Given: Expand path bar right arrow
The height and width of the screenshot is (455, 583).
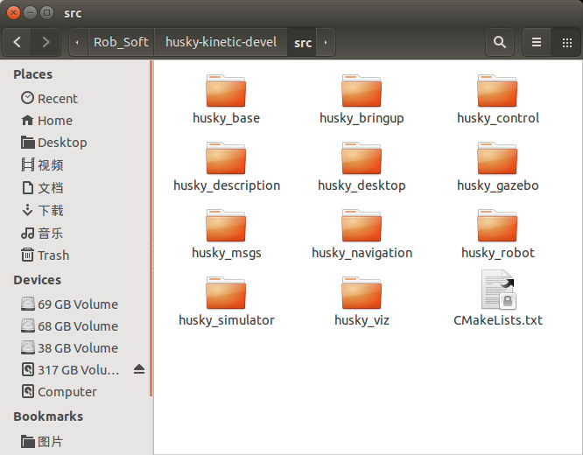Looking at the screenshot, I should (x=326, y=42).
